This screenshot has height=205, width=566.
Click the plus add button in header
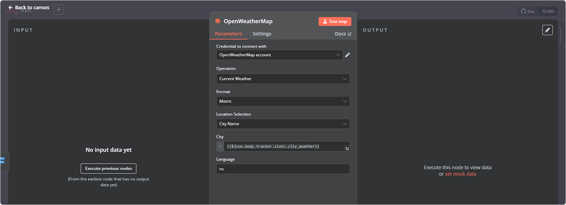[x=58, y=9]
